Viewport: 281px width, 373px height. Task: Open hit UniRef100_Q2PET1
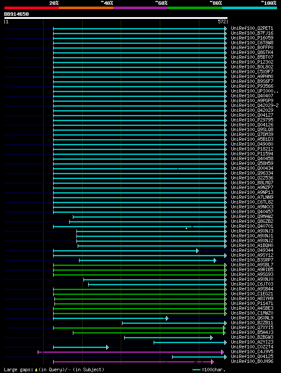pos(252,29)
